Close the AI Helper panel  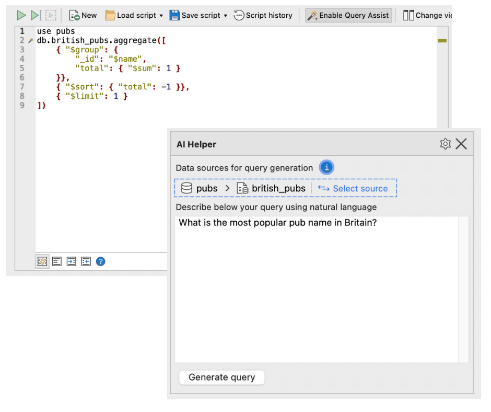point(461,144)
